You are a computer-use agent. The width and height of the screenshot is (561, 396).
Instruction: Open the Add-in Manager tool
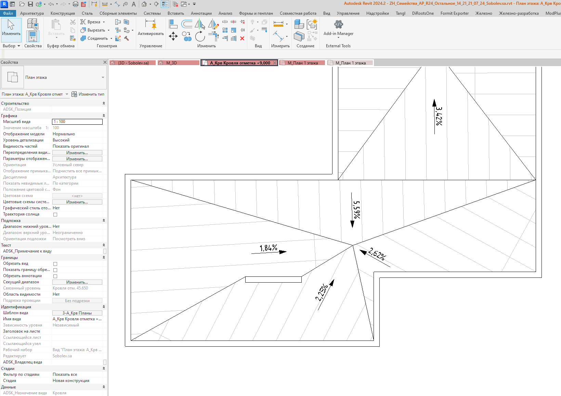[x=338, y=28]
